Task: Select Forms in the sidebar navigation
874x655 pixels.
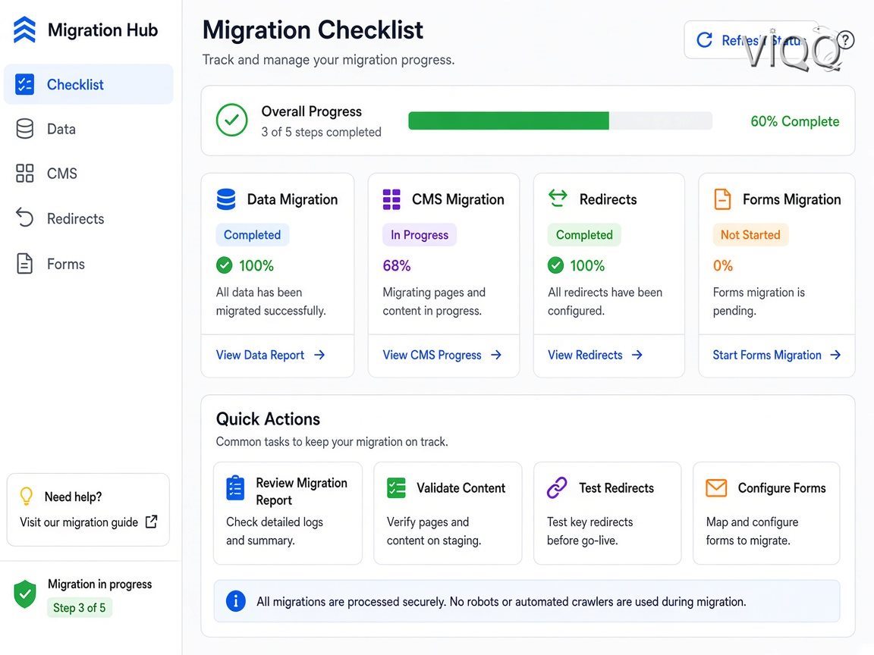Action: pos(89,264)
